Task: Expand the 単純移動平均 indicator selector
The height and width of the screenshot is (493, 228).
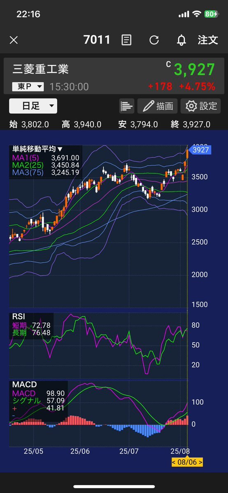Action: click(37, 149)
